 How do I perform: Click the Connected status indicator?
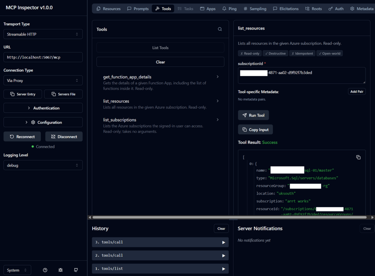[x=43, y=147]
